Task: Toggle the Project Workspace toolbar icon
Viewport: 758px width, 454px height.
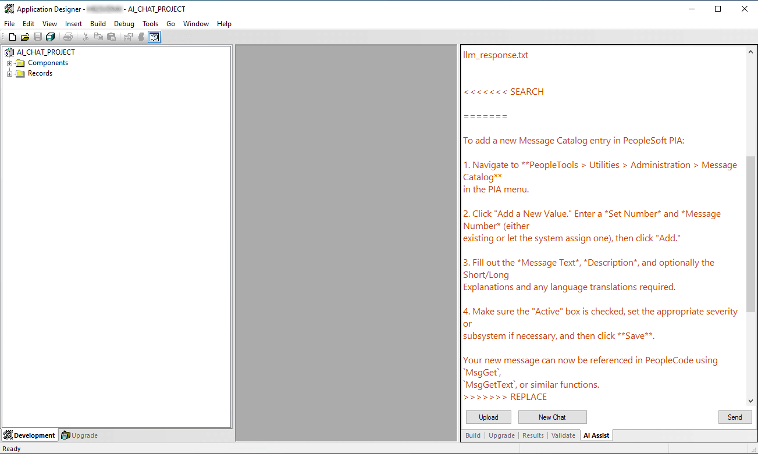Action: tap(154, 37)
